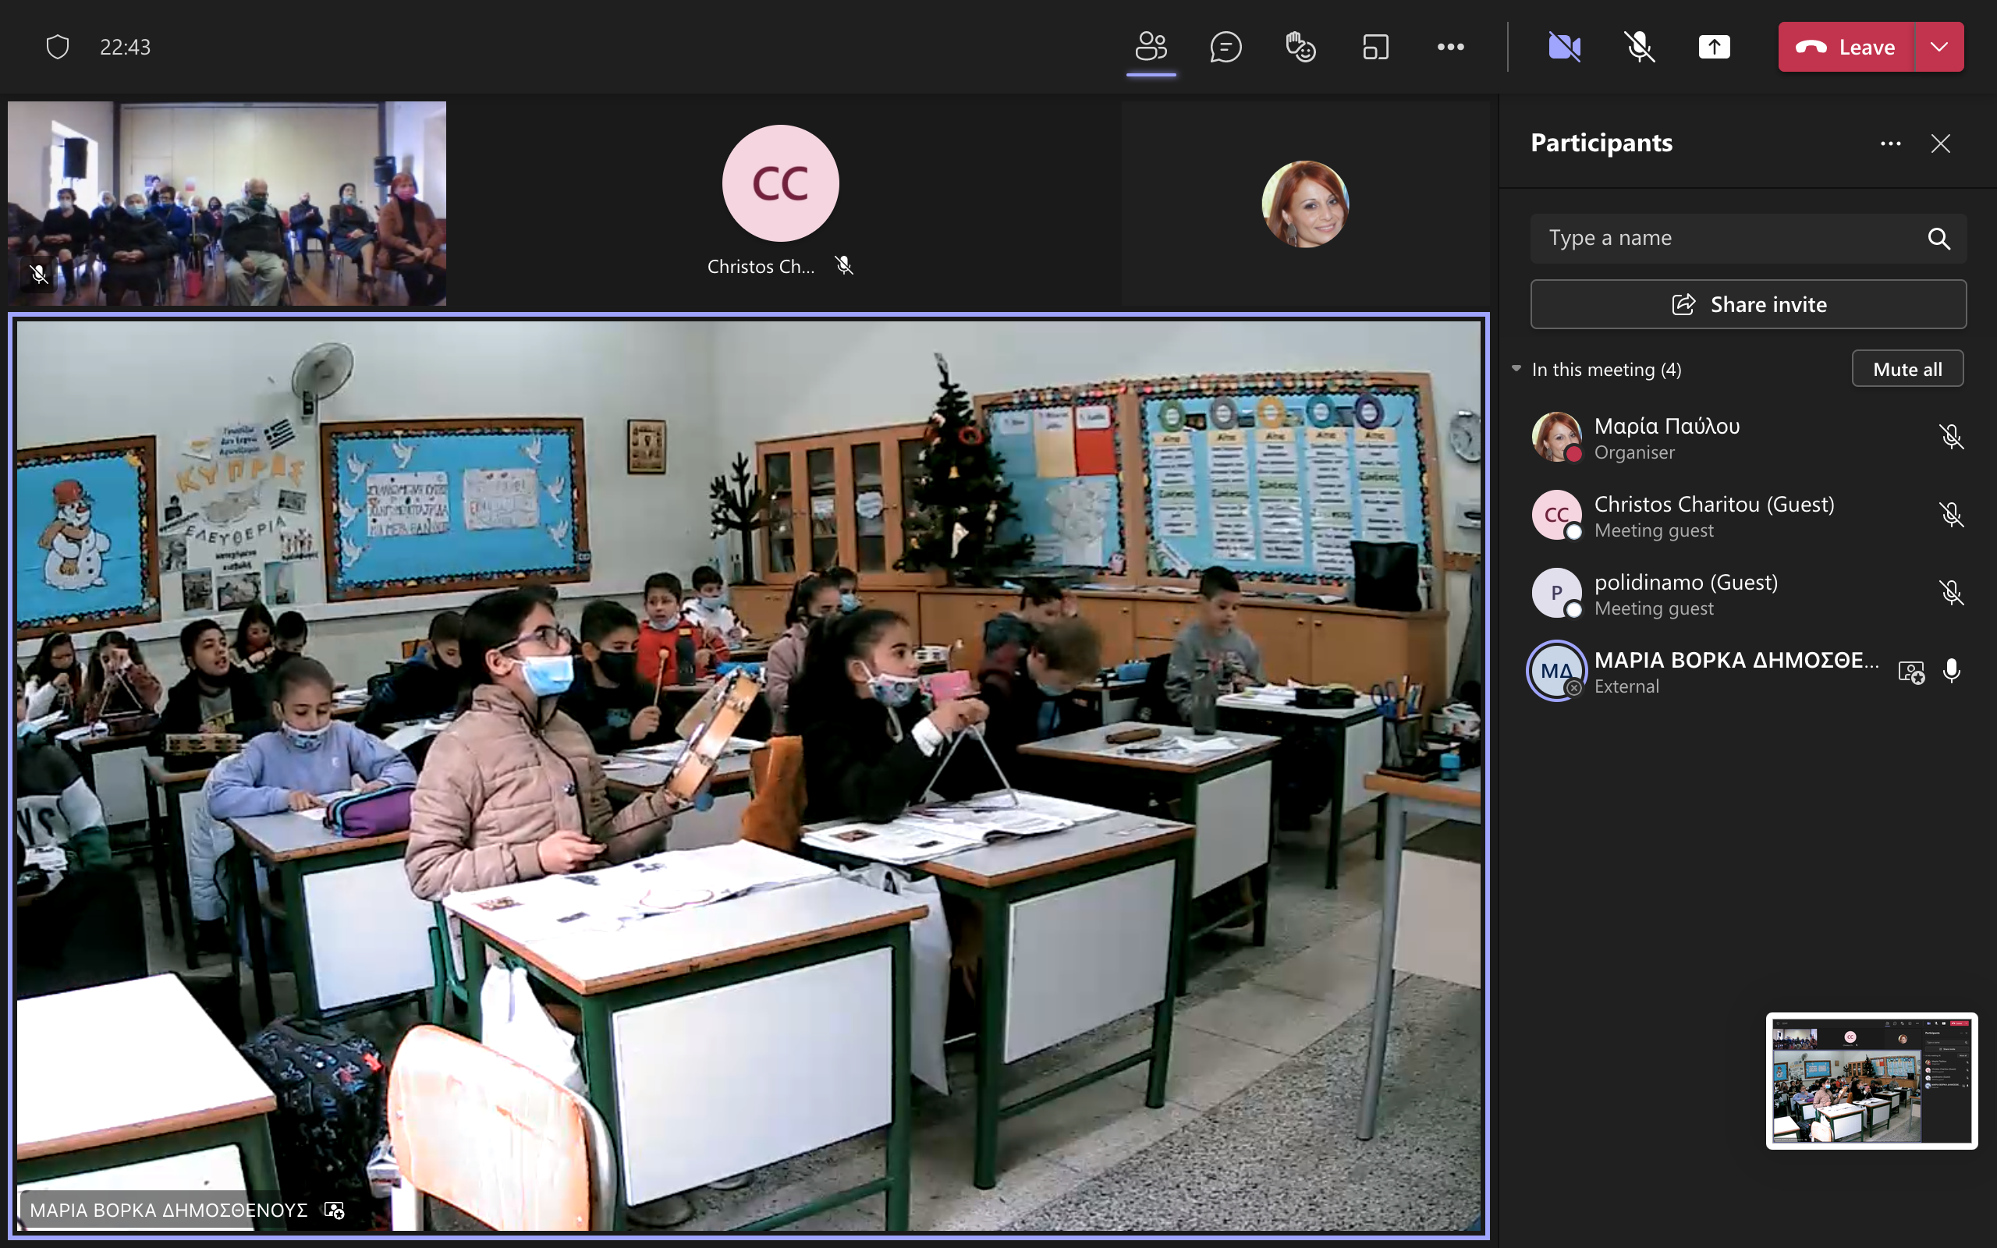This screenshot has width=1997, height=1248.
Task: Click spotlight icon in ΜΑΡΙΑ ΒΟΡΚΑ row
Action: (x=1911, y=672)
